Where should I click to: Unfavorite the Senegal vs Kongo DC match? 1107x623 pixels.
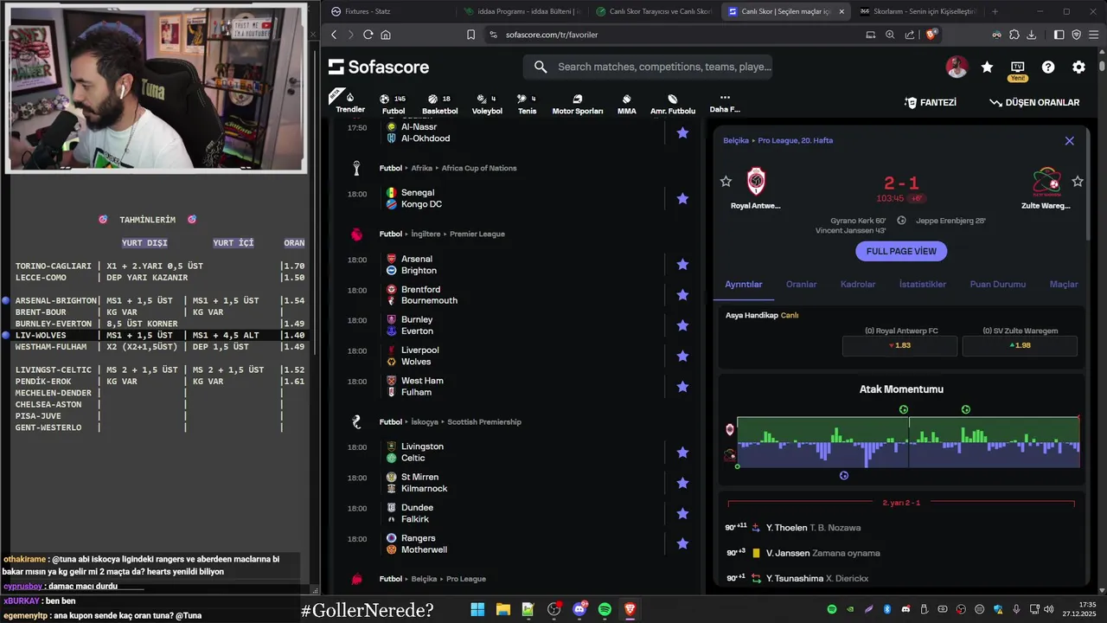click(682, 198)
